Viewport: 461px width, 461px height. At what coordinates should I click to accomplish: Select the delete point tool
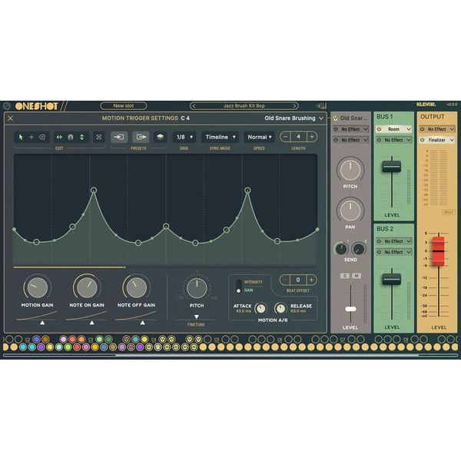point(42,137)
